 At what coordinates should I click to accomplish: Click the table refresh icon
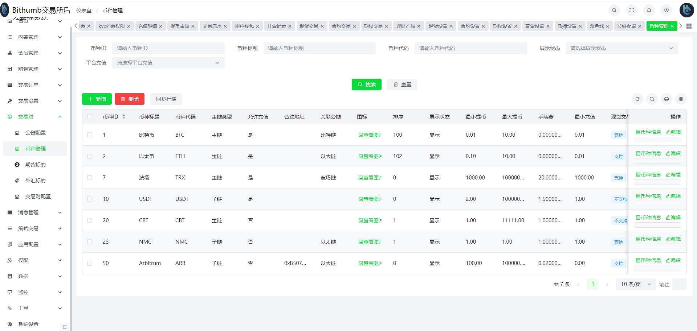click(x=637, y=99)
